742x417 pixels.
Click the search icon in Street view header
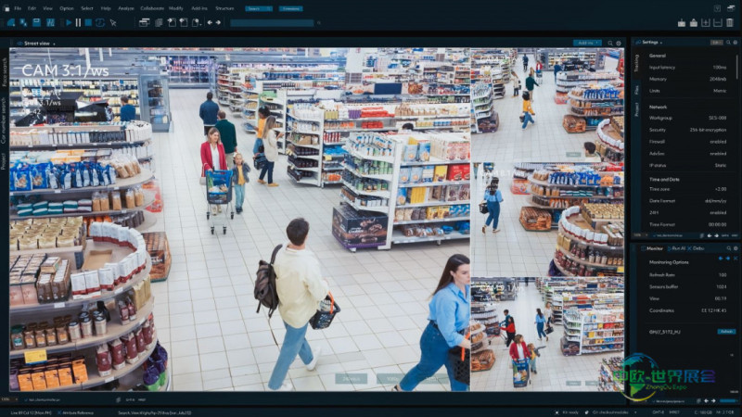(x=608, y=43)
